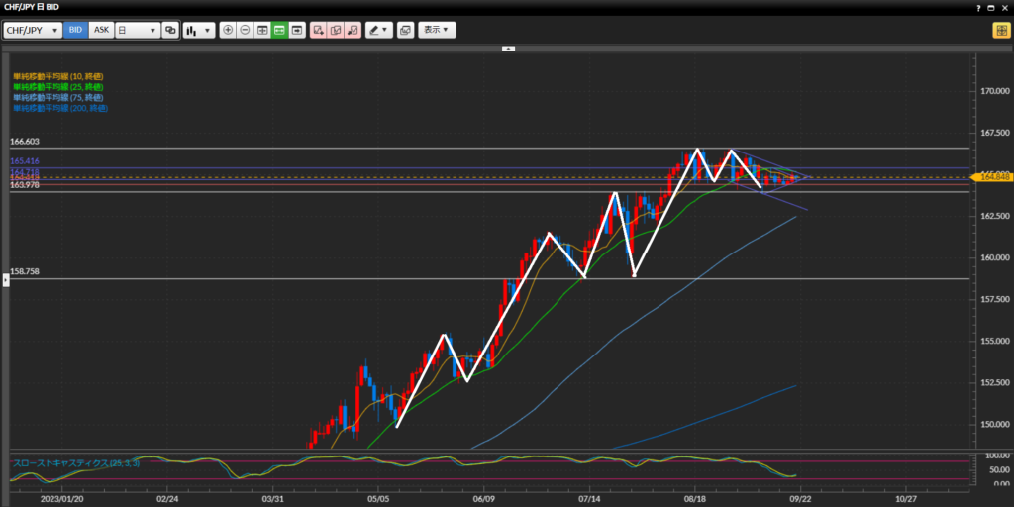Open the 日 timeframe dropdown
This screenshot has width=1014, height=507.
(138, 30)
